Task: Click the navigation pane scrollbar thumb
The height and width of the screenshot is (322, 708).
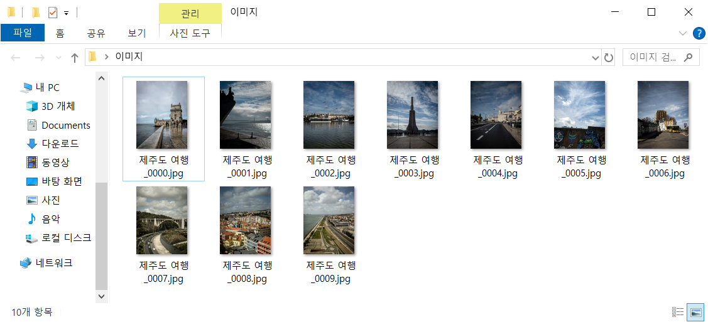Action: [102, 236]
